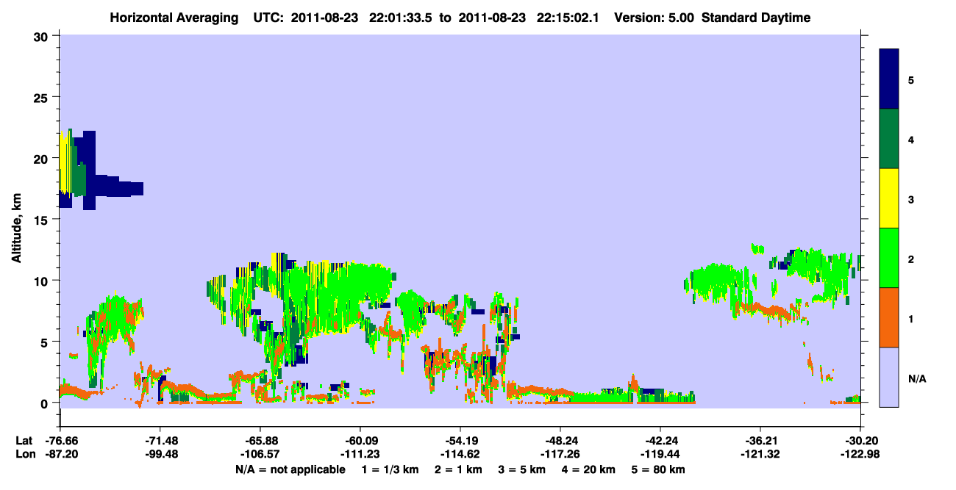
Task: Click the 'Standard Daytime' label
Action: 756,18
